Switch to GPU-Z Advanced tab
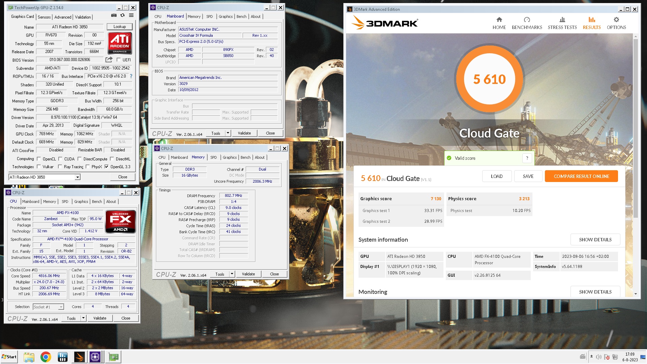The height and width of the screenshot is (364, 647). click(63, 17)
